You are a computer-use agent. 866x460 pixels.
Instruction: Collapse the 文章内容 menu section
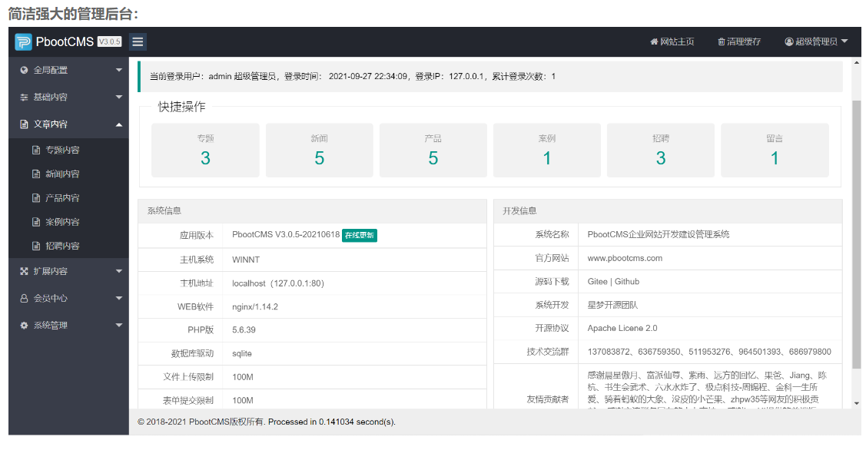pyautogui.click(x=46, y=123)
